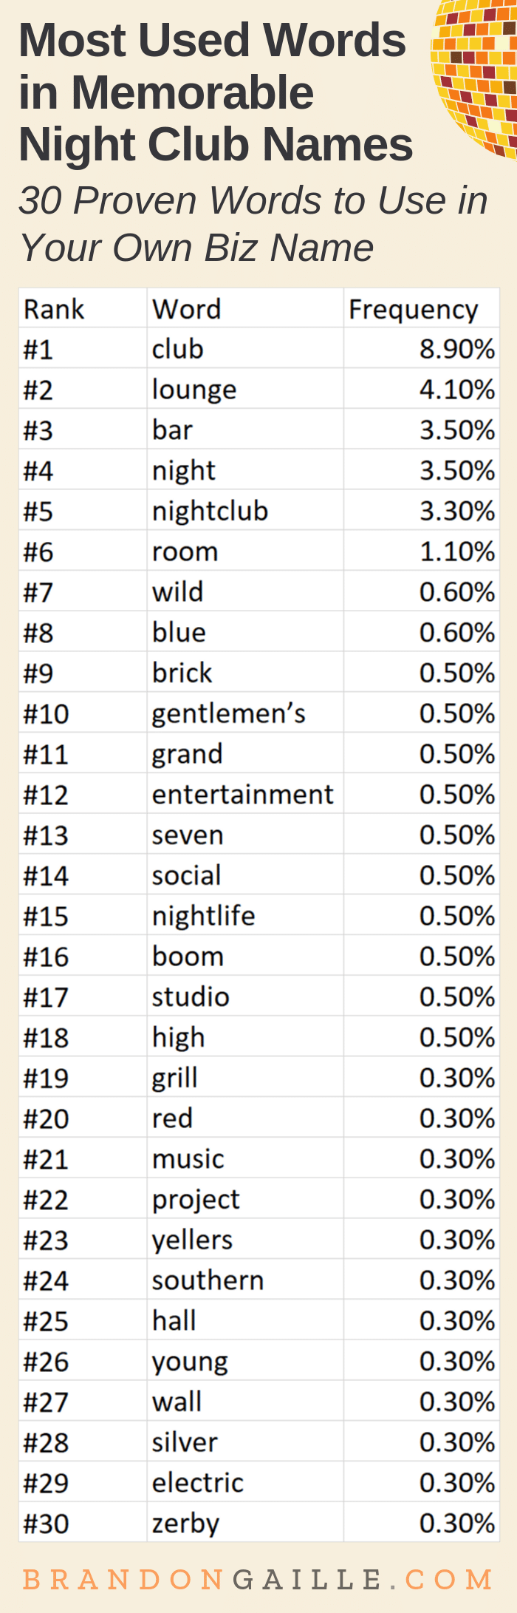Select the last word "zerby"
This screenshot has width=517, height=1613.
[x=185, y=1524]
